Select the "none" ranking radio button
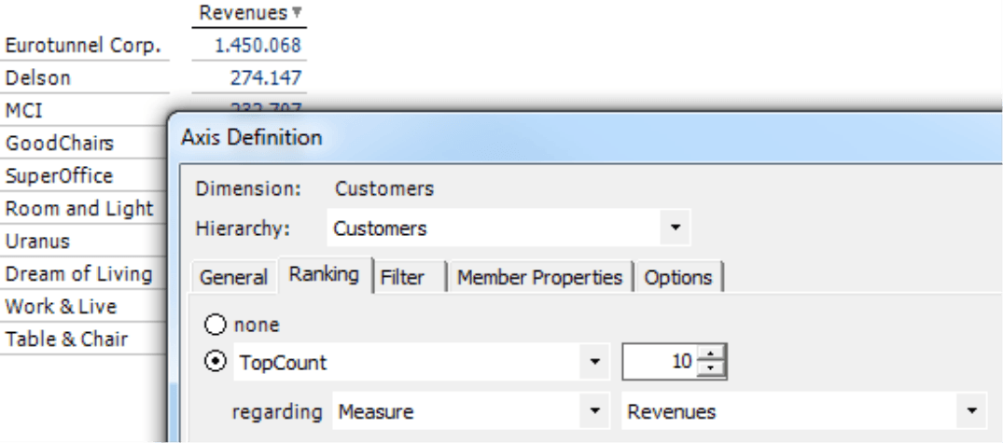The width and height of the screenshot is (1003, 443). [215, 325]
